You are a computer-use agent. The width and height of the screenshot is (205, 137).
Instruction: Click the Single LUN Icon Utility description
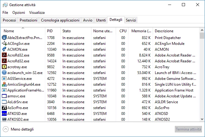click(x=175, y=84)
